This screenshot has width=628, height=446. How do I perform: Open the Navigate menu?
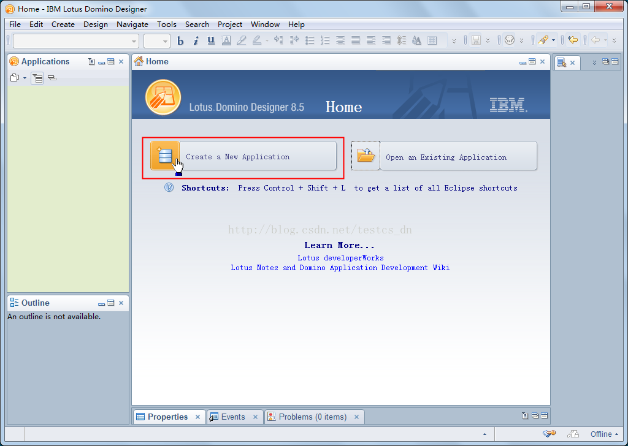coord(132,25)
